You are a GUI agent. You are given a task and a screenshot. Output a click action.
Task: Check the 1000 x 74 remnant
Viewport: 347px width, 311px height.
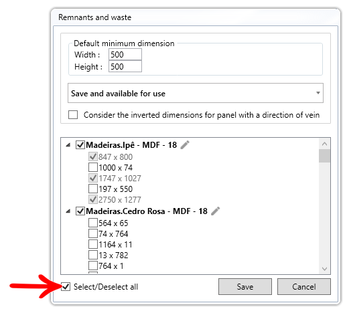(93, 167)
